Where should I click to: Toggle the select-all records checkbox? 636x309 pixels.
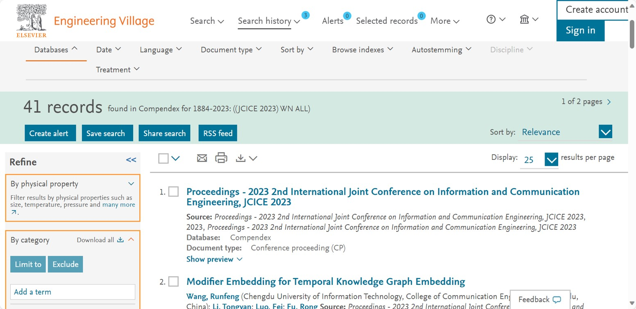coord(164,158)
